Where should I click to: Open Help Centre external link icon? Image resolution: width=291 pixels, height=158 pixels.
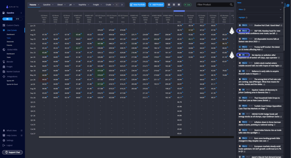tap(22, 135)
